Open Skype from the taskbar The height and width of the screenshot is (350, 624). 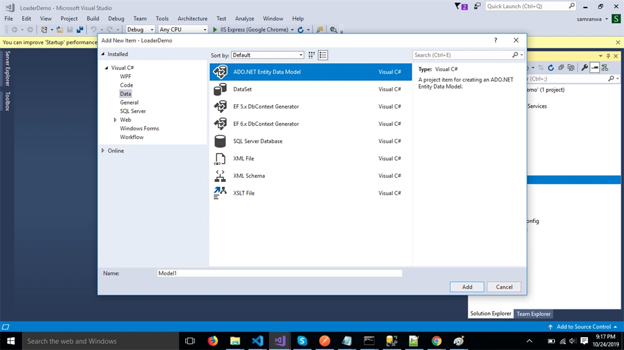coord(302,341)
